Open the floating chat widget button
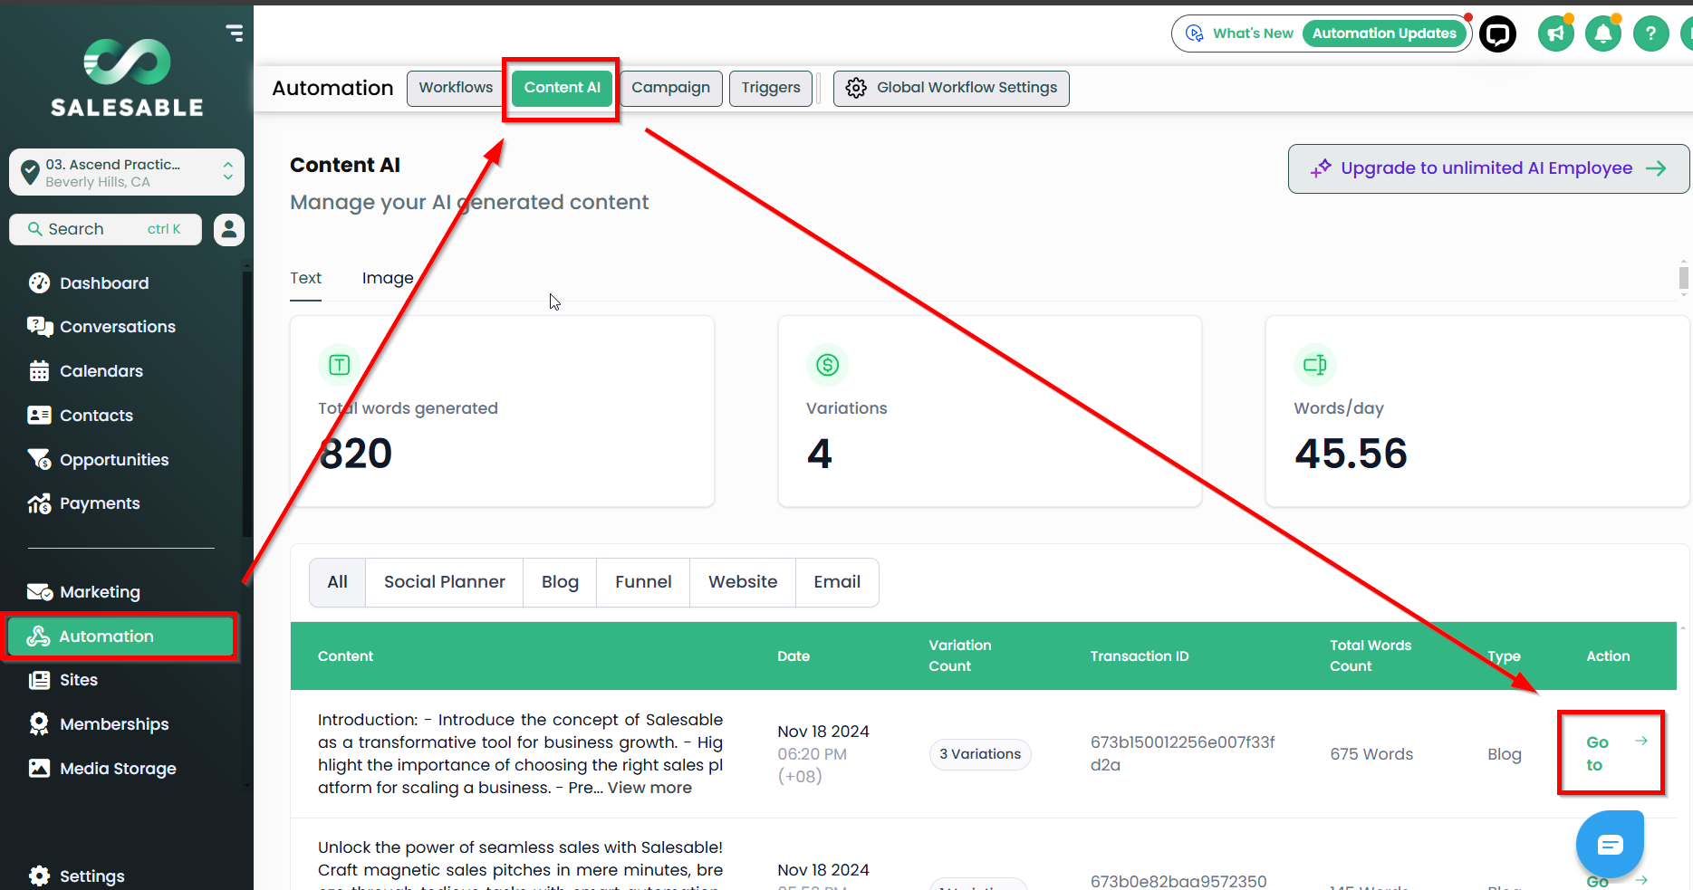This screenshot has width=1693, height=890. pyautogui.click(x=1610, y=845)
